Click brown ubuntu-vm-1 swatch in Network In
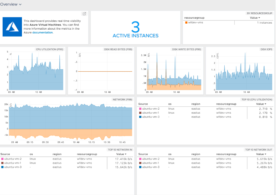The image size is (276, 195). [2, 163]
